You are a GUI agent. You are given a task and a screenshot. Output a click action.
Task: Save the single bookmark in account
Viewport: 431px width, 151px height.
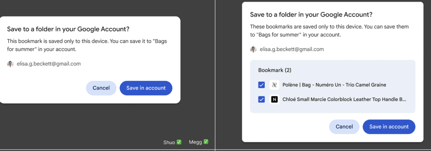point(146,88)
